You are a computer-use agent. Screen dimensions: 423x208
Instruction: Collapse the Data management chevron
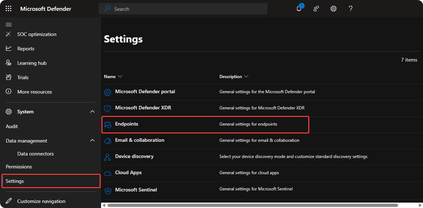(92, 141)
